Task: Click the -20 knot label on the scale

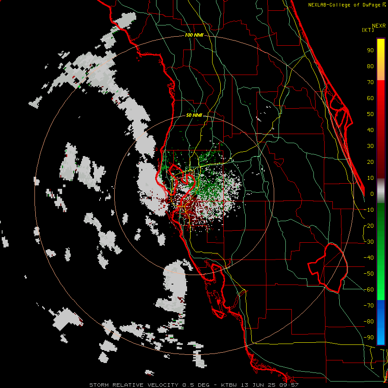Action: point(369,225)
